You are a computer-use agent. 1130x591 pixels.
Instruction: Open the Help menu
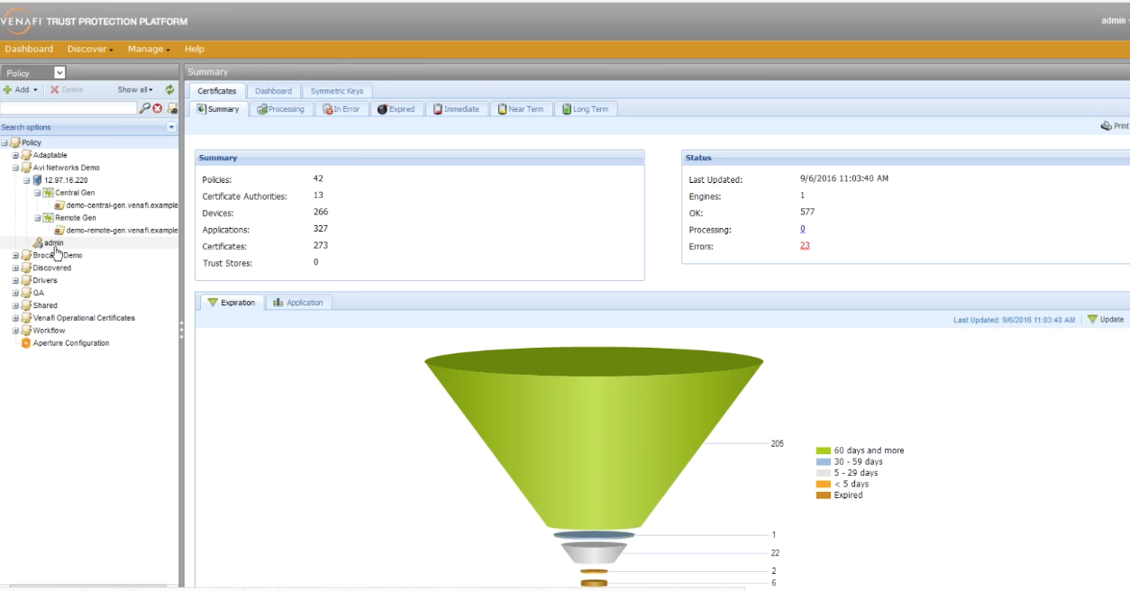[194, 50]
